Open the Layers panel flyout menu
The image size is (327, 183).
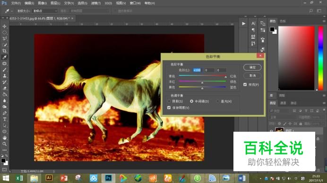[x=324, y=103]
